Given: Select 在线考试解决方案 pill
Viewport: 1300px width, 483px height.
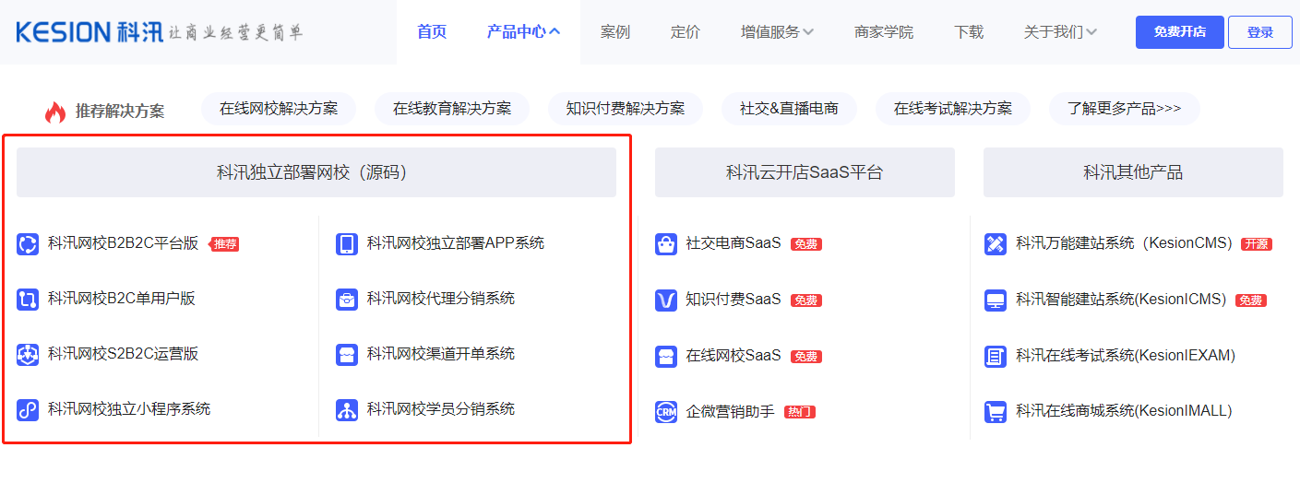Looking at the screenshot, I should (x=953, y=109).
